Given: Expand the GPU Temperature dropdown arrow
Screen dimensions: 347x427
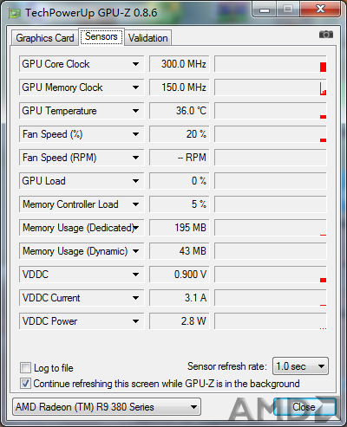Looking at the screenshot, I should pos(135,111).
